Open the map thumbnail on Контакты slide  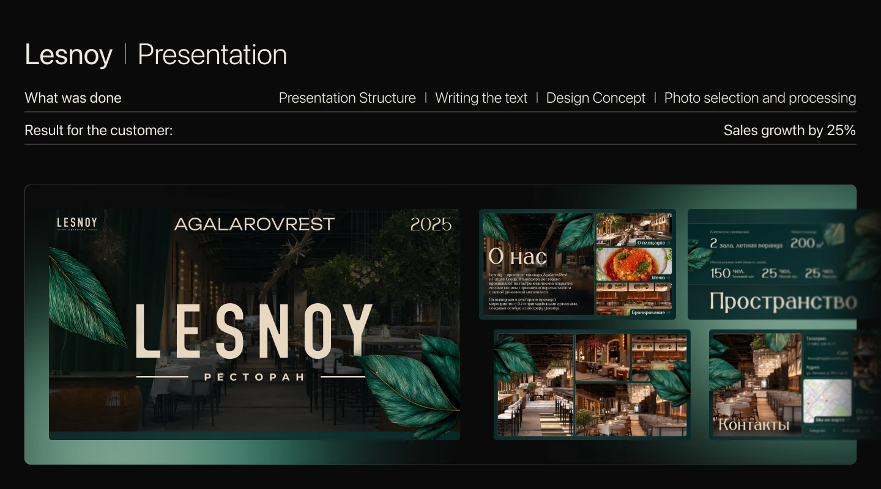[827, 402]
